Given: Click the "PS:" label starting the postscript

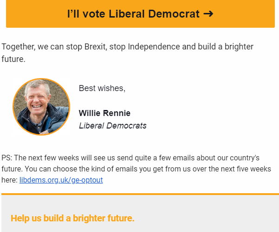Looking at the screenshot, I should pos(7,158).
